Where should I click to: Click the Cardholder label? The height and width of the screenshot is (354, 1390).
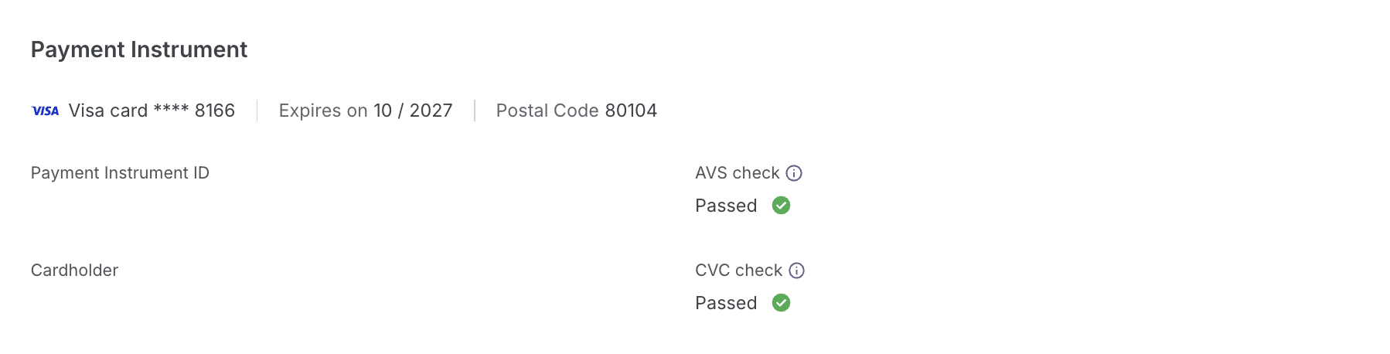(74, 271)
